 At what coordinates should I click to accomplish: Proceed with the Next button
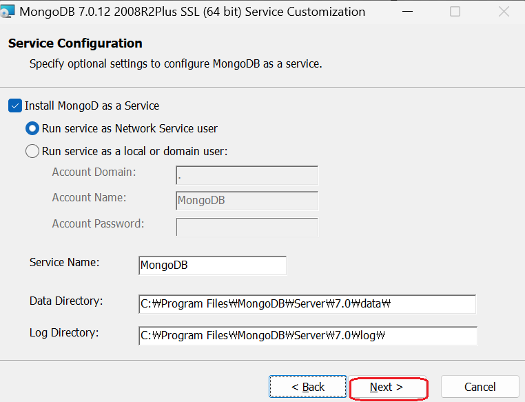(x=389, y=388)
